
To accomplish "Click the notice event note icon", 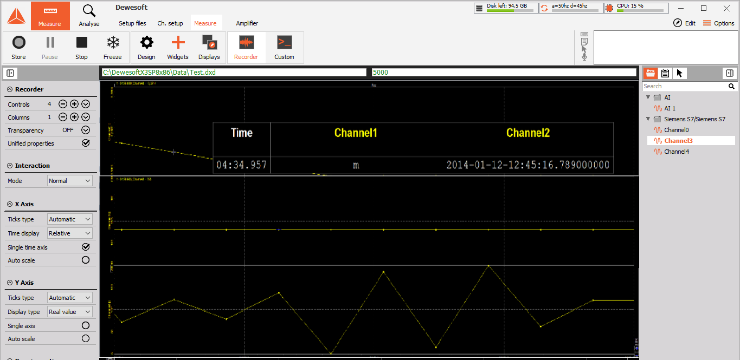I will 584,41.
